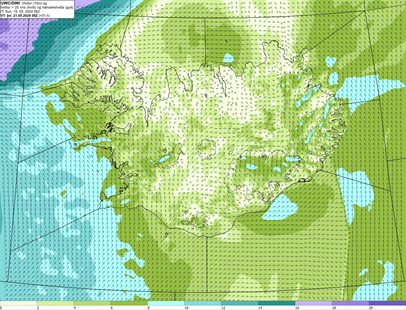
Task: Click the dark violet above-20 m/s legend swatch
Action: point(387,303)
